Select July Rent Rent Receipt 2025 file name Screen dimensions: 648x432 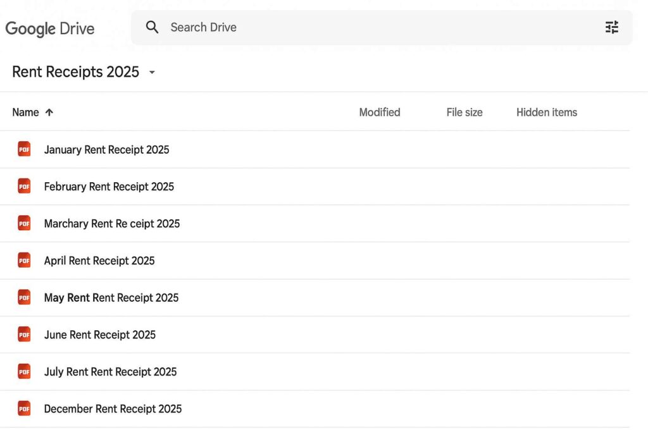tap(110, 372)
